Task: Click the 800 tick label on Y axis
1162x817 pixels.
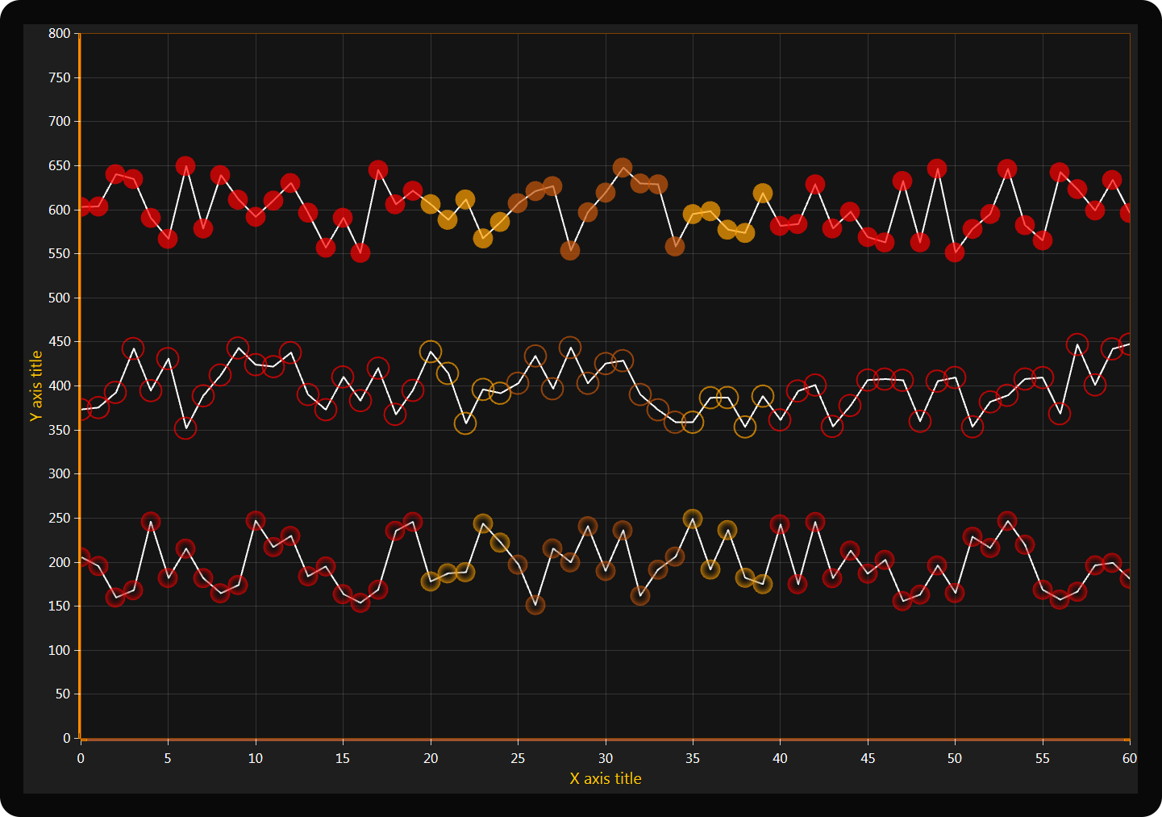Action: [x=60, y=34]
